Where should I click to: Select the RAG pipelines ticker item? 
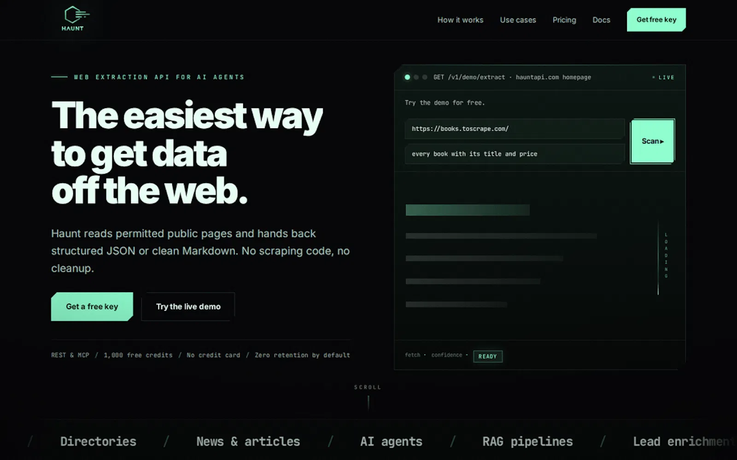point(527,442)
